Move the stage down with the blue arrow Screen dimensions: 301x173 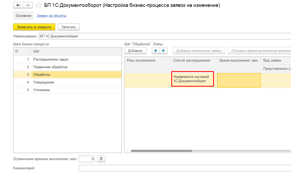tap(163, 51)
